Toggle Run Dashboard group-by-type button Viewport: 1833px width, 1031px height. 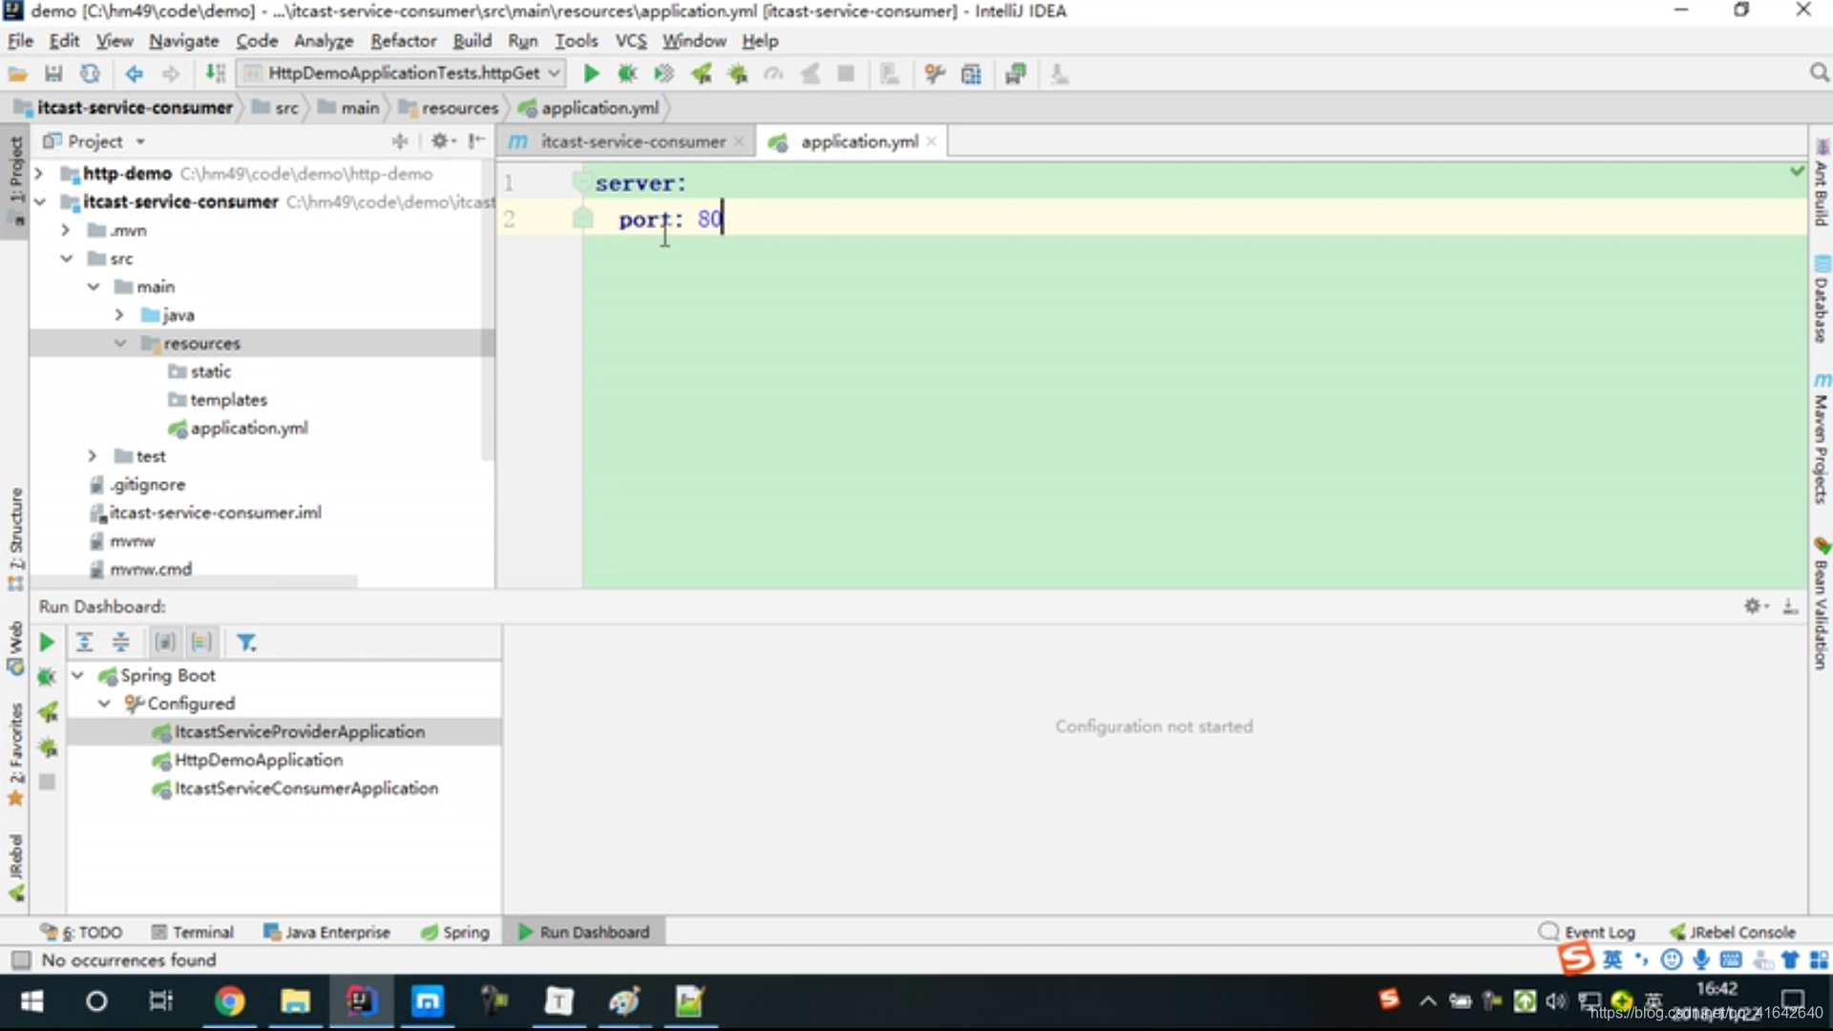[x=165, y=642]
